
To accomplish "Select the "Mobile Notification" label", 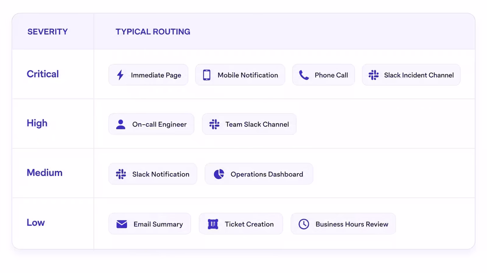I will coord(248,75).
